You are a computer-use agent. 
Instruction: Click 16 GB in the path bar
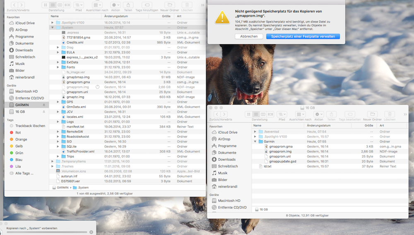click(261, 209)
